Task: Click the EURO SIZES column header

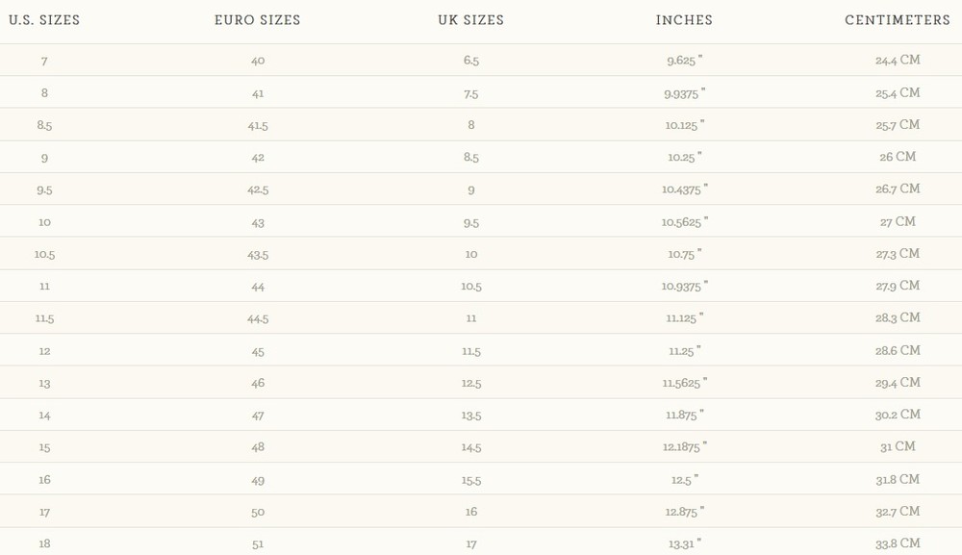Action: click(258, 20)
